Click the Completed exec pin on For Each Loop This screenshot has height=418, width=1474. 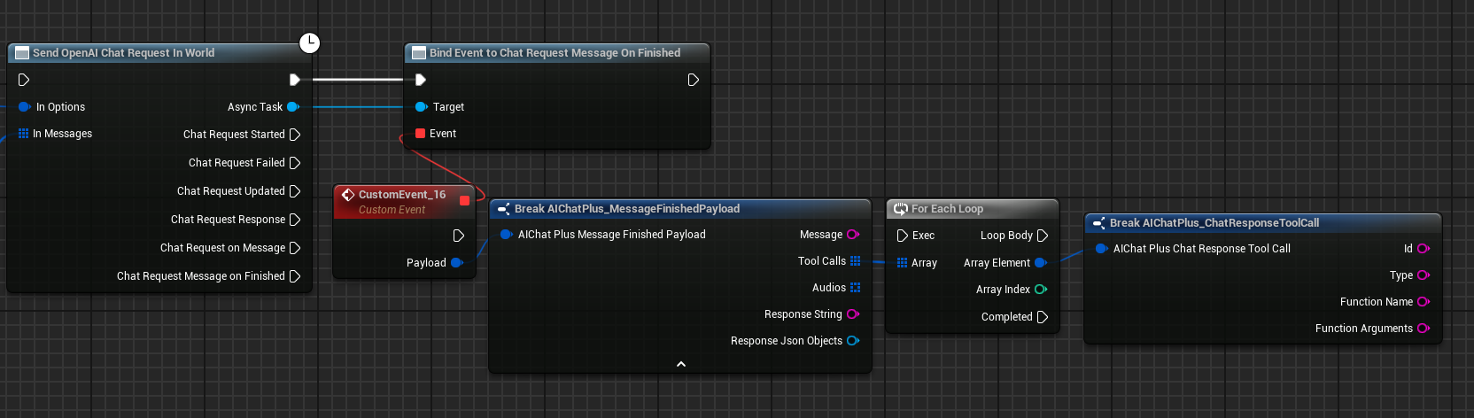pyautogui.click(x=1043, y=317)
